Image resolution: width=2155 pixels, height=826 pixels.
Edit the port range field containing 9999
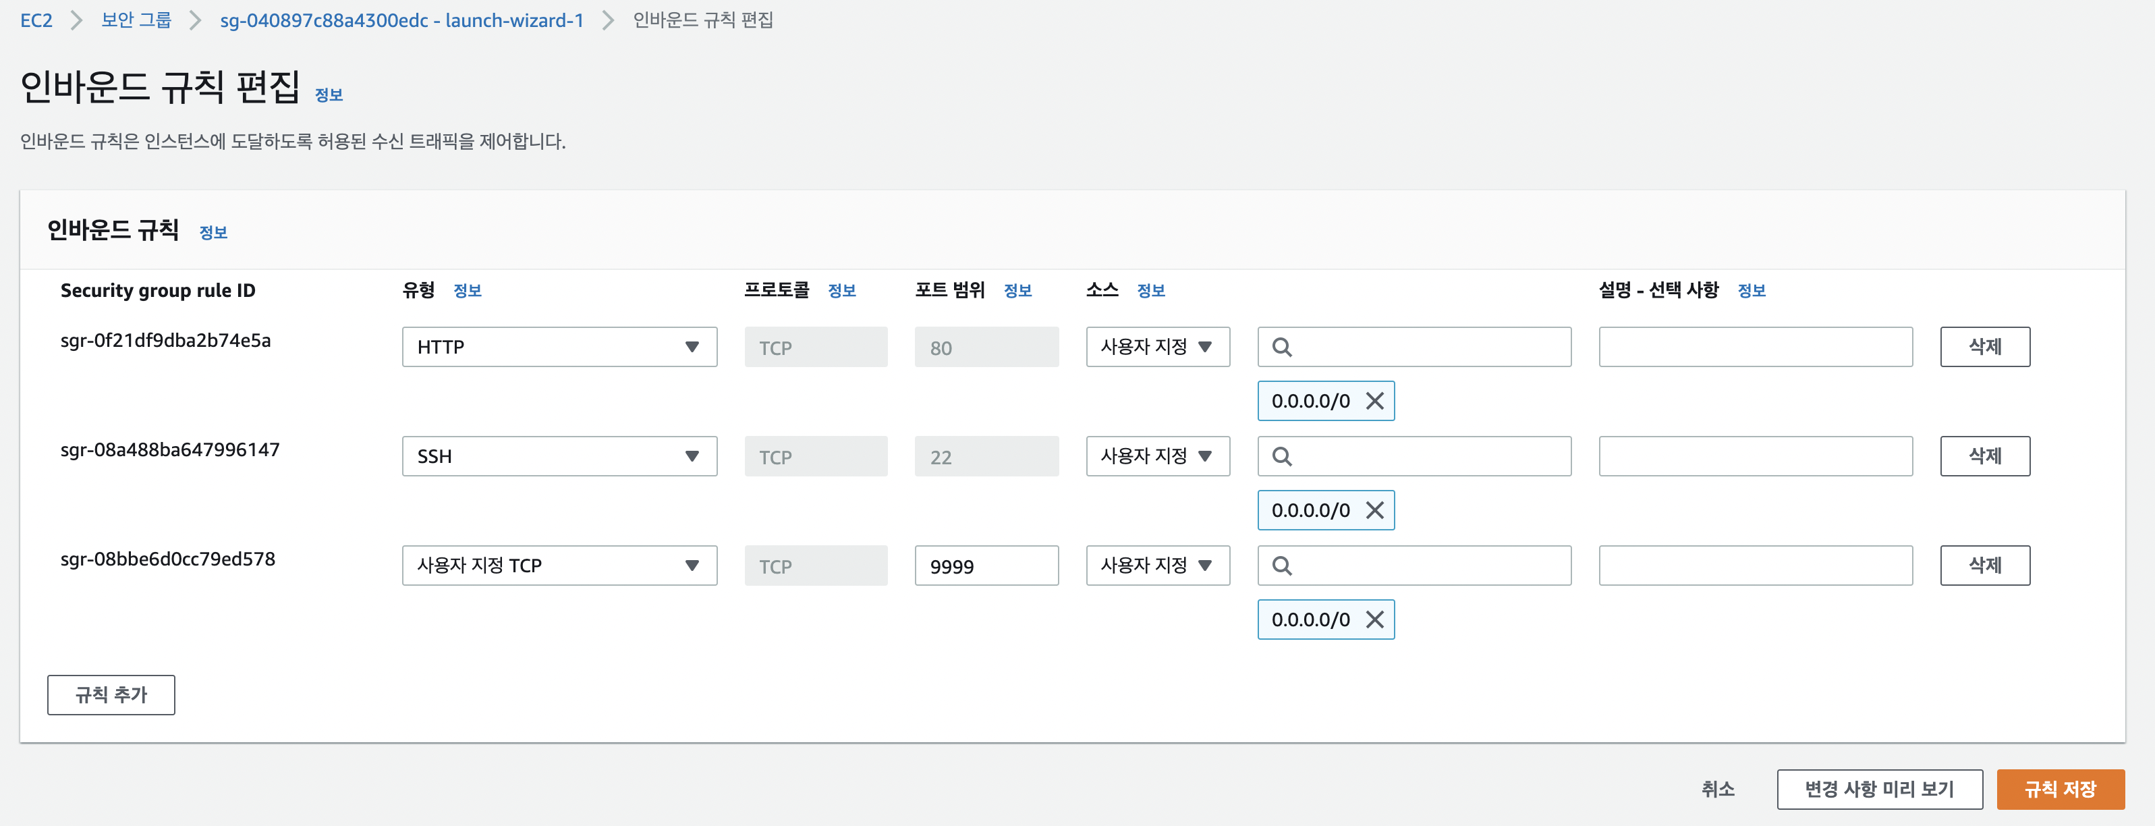coord(986,566)
